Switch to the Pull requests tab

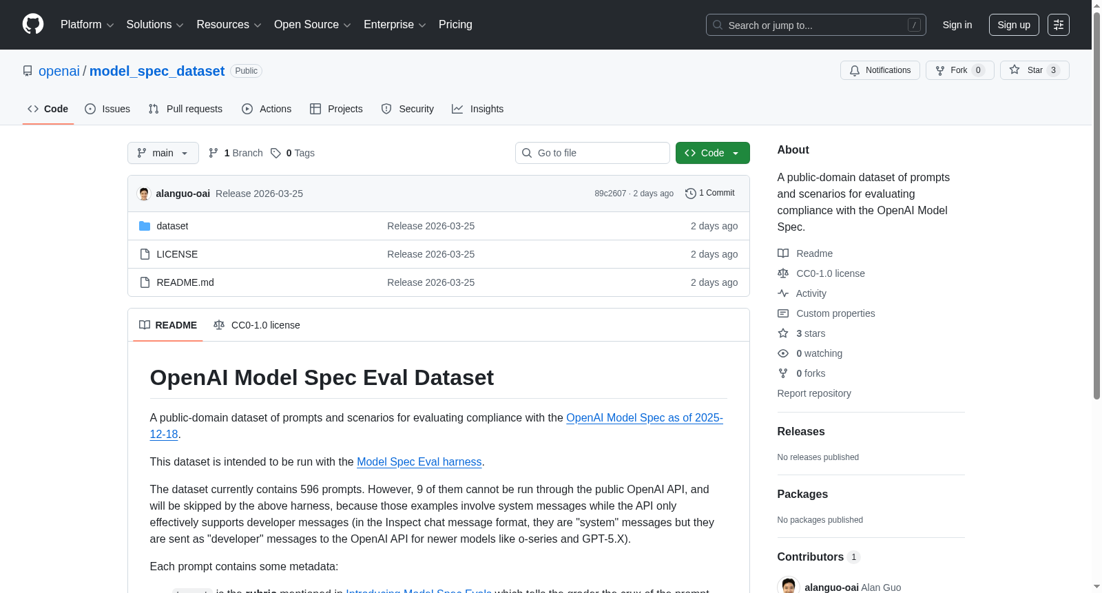click(x=185, y=109)
